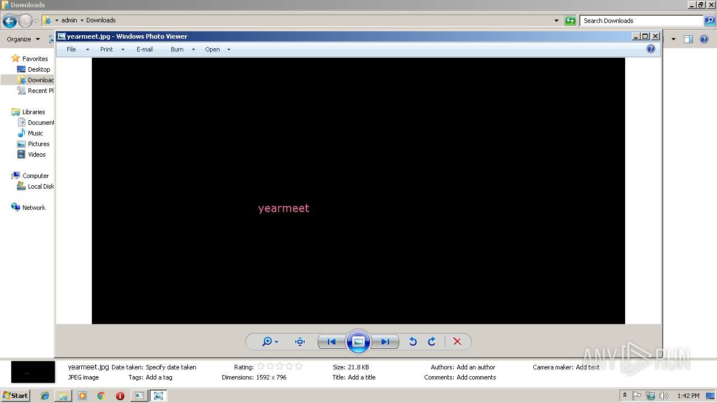Expand the Open dropdown arrow

pos(229,50)
